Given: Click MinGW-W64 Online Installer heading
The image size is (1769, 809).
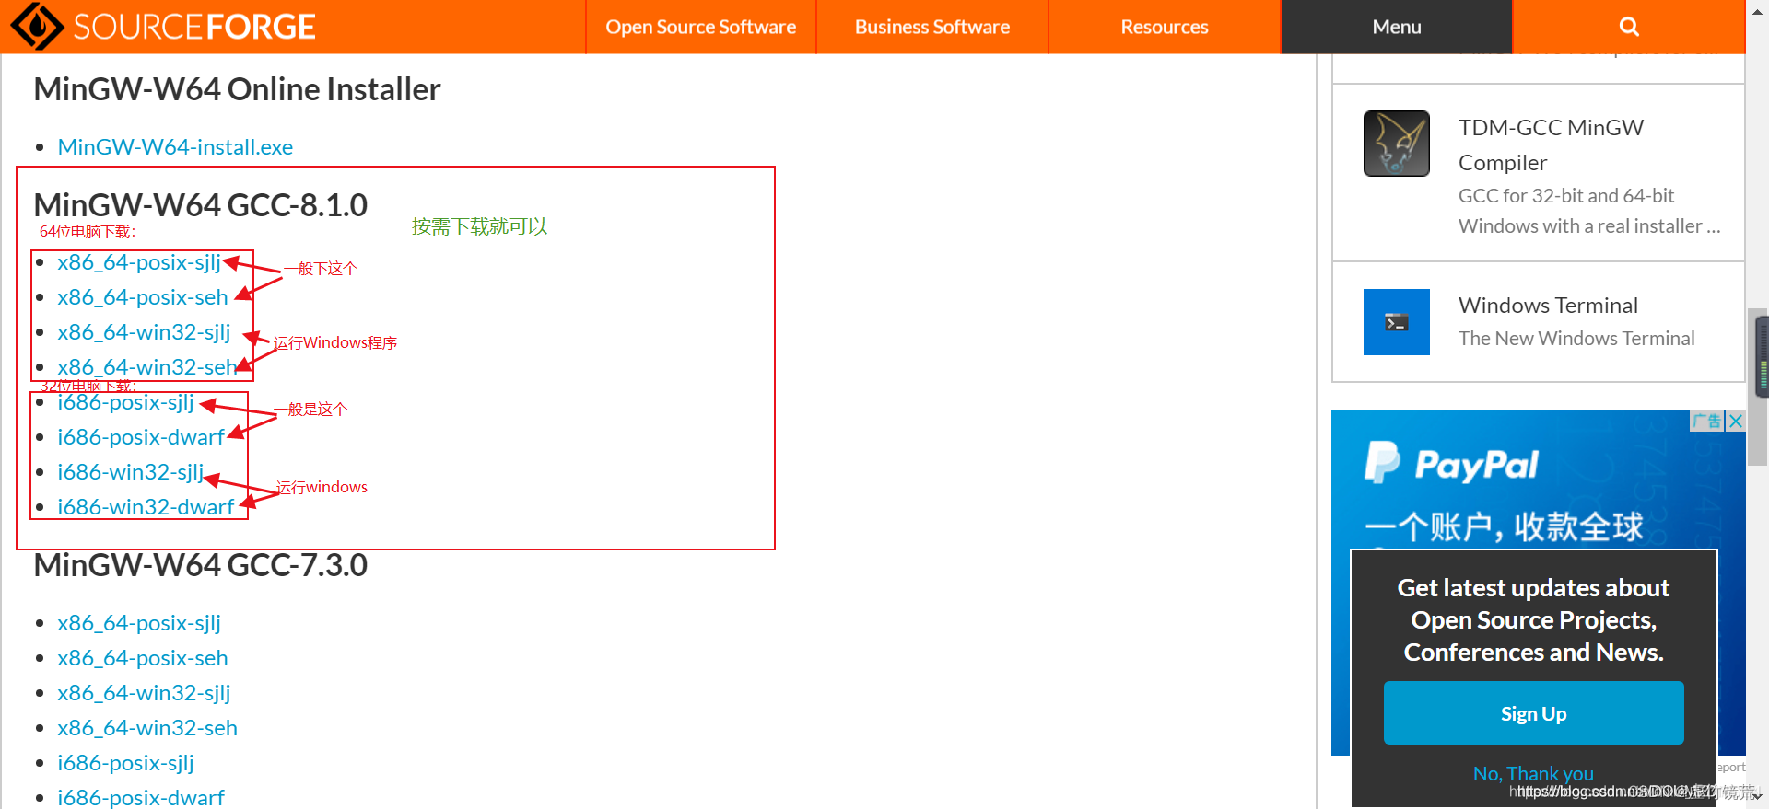Looking at the screenshot, I should click(237, 89).
